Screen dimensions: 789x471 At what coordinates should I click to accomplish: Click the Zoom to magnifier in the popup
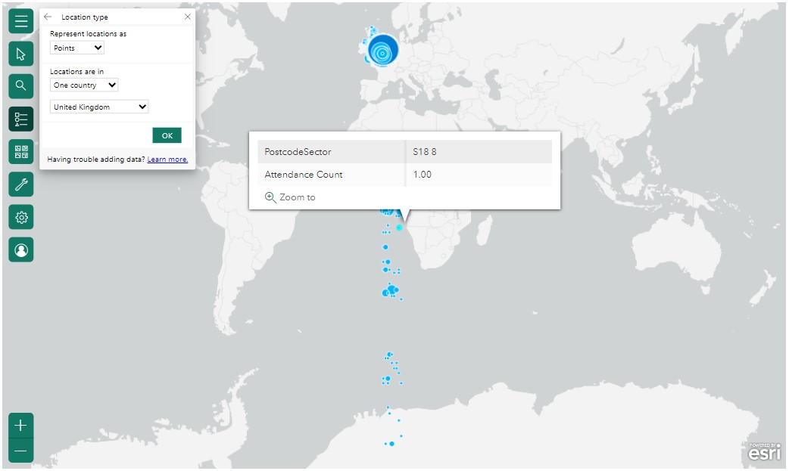(270, 197)
